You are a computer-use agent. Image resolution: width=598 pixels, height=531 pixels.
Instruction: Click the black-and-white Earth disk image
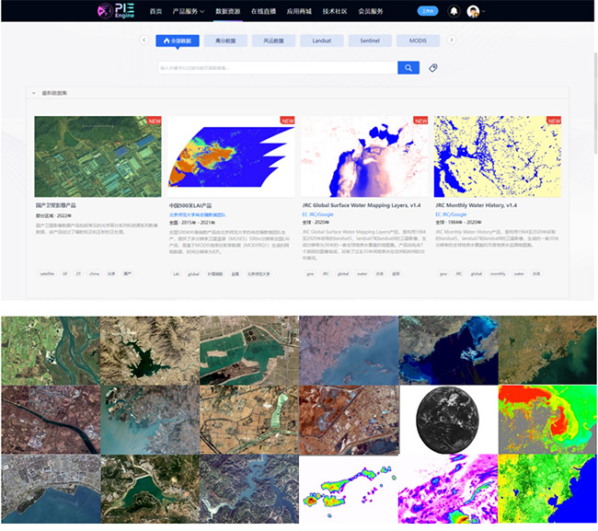447,420
